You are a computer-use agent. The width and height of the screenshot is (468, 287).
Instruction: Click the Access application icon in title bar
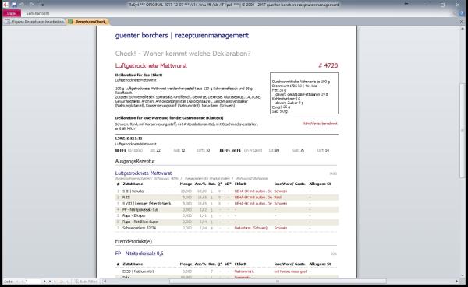[x=5, y=5]
